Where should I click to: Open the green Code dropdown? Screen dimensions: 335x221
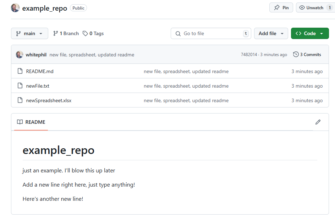click(310, 34)
